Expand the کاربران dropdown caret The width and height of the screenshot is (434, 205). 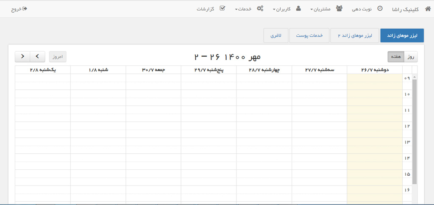(274, 9)
